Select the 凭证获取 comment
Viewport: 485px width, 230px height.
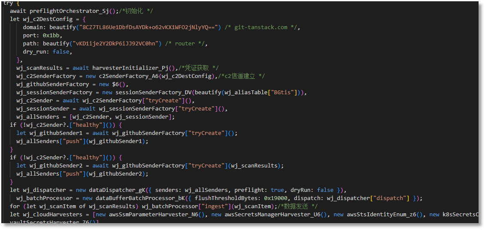point(198,68)
